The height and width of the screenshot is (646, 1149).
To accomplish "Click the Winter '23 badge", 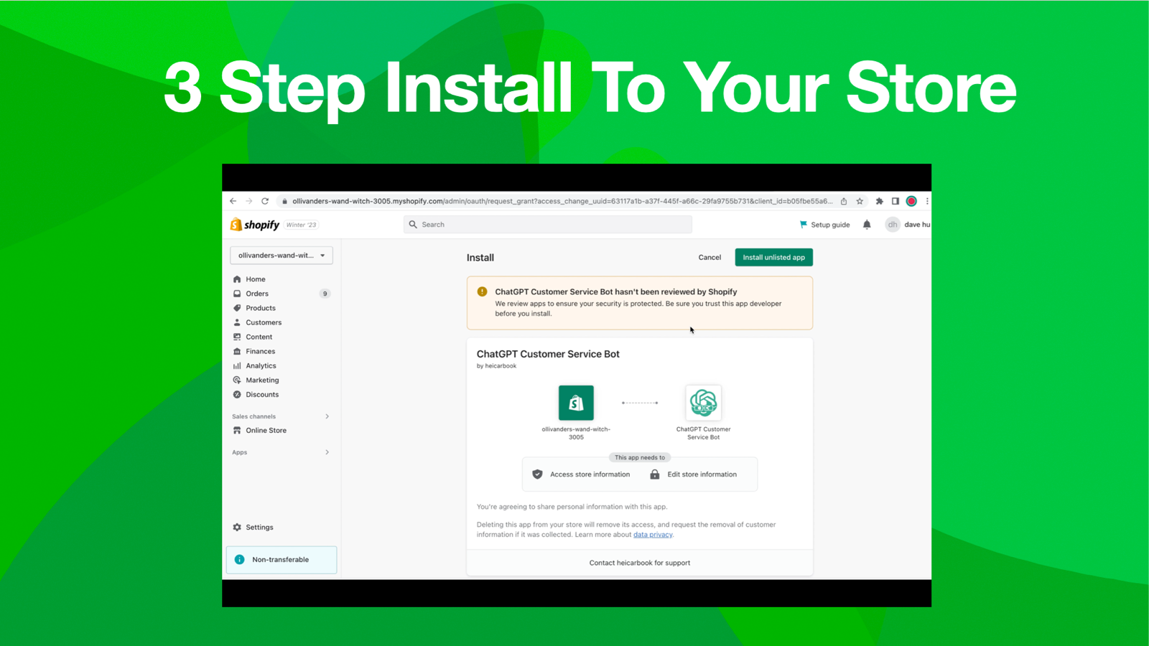I will (302, 225).
